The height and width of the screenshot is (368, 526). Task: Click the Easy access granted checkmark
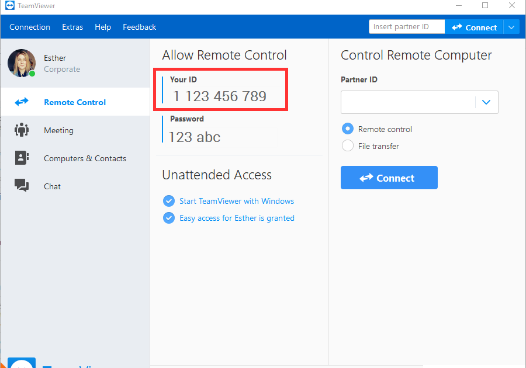coord(169,218)
